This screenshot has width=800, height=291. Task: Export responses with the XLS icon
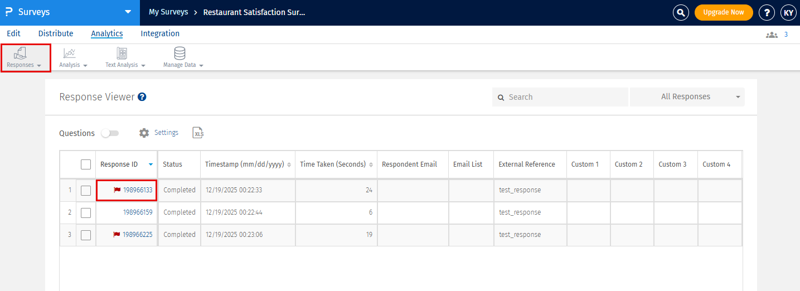pyautogui.click(x=198, y=133)
